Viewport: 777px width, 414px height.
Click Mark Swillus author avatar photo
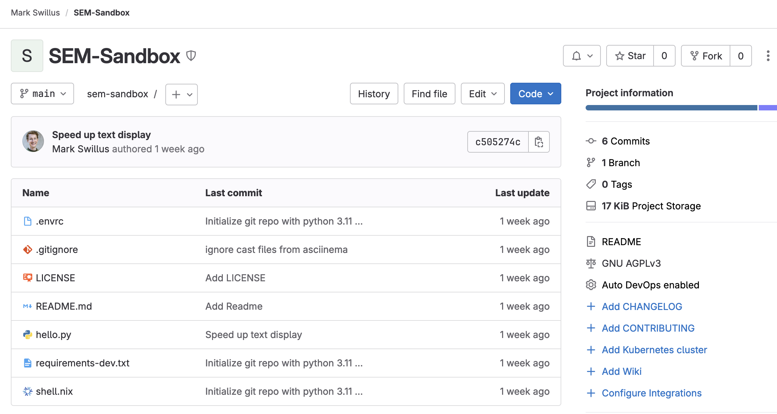(x=33, y=141)
